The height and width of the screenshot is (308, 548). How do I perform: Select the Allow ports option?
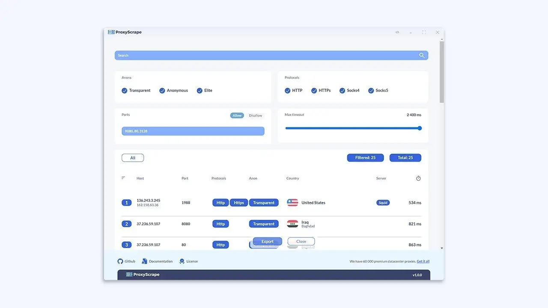tap(237, 115)
